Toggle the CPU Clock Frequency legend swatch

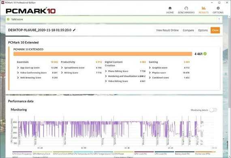point(22,152)
